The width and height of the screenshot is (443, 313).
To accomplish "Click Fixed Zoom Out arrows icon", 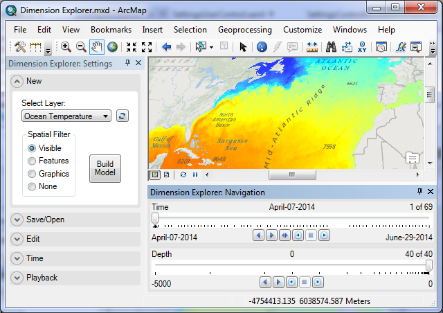I will 147,47.
